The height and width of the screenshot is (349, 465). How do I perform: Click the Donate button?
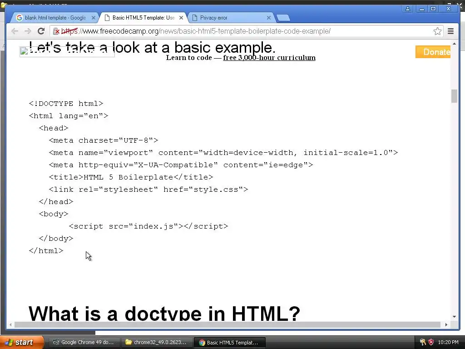pos(433,52)
